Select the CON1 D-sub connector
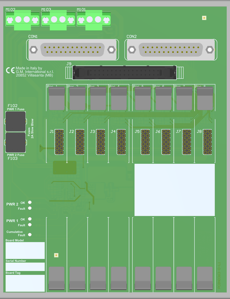230x299 pixels. [x=72, y=50]
